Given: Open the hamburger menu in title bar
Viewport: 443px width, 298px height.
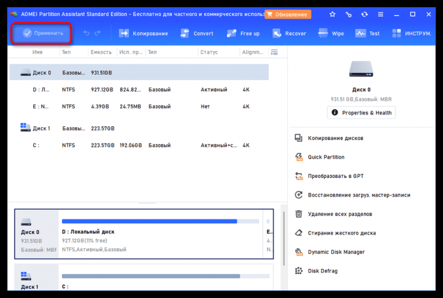Looking at the screenshot, I should click(x=380, y=14).
